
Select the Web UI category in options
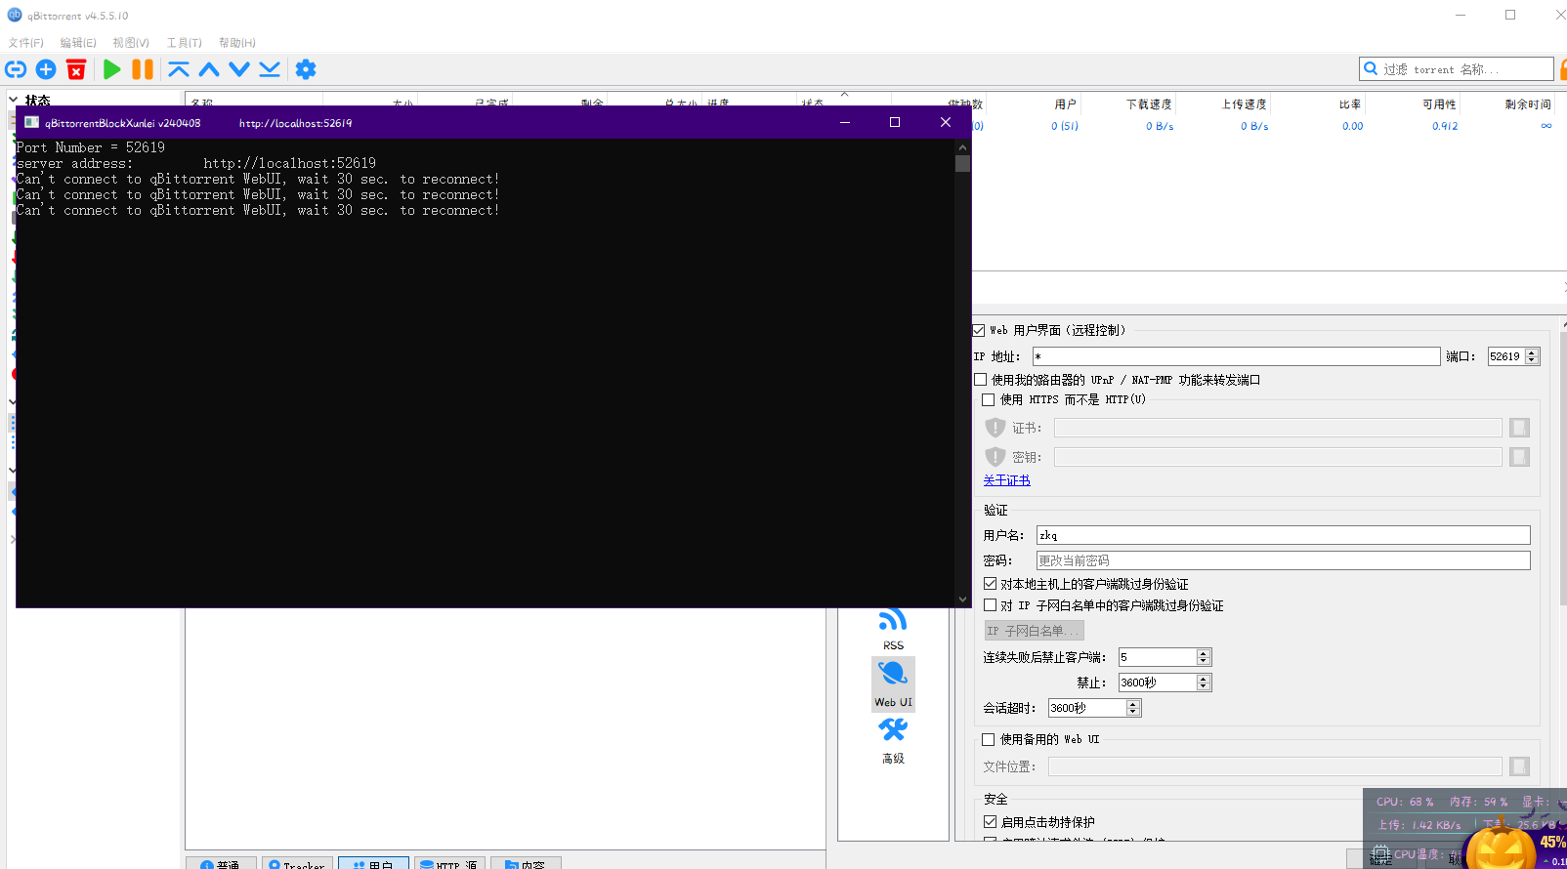893,683
